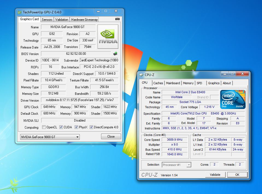Click the Memory Type value GDDR3
Viewport: 262px width, 194px height.
pyautogui.click(x=54, y=87)
